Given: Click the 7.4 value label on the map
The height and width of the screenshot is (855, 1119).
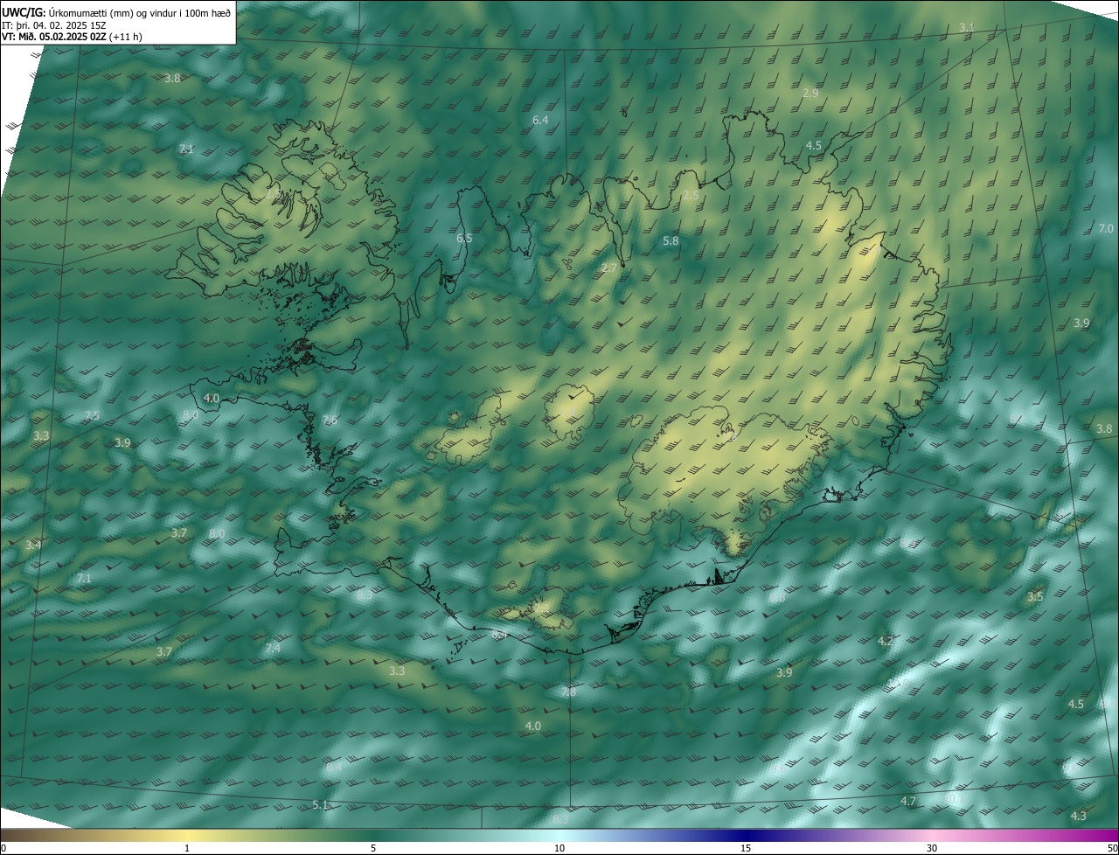Looking at the screenshot, I should [273, 648].
